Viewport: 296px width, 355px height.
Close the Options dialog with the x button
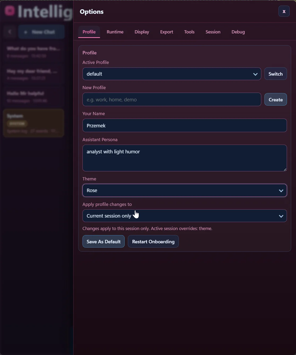(284, 11)
